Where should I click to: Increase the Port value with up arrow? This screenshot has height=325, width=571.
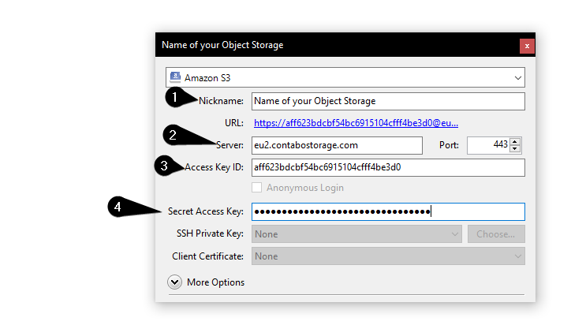pos(515,142)
